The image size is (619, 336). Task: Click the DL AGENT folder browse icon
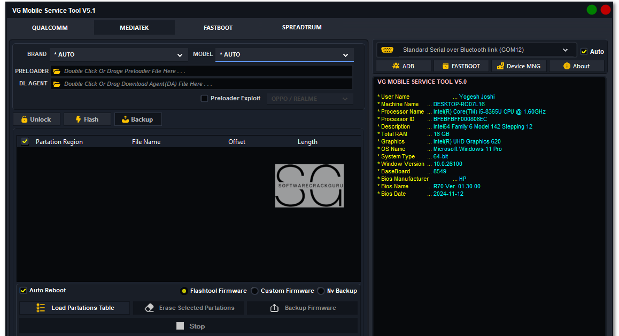point(57,84)
